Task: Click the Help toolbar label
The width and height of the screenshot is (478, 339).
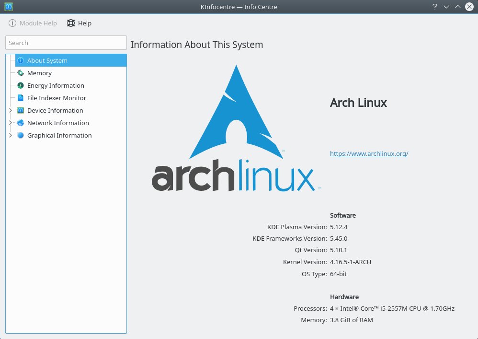Action: [x=85, y=23]
